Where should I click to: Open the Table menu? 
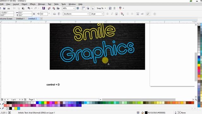coord(56,4)
